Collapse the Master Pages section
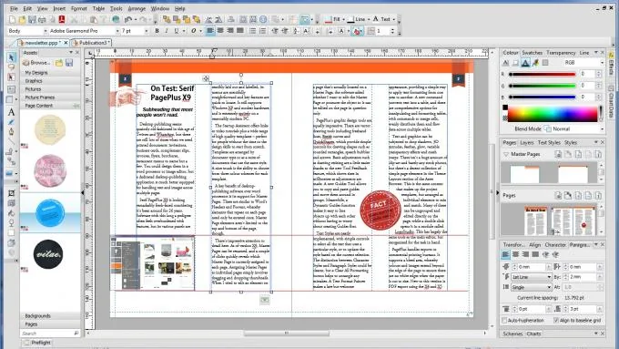This screenshot has height=349, width=619. (x=506, y=154)
